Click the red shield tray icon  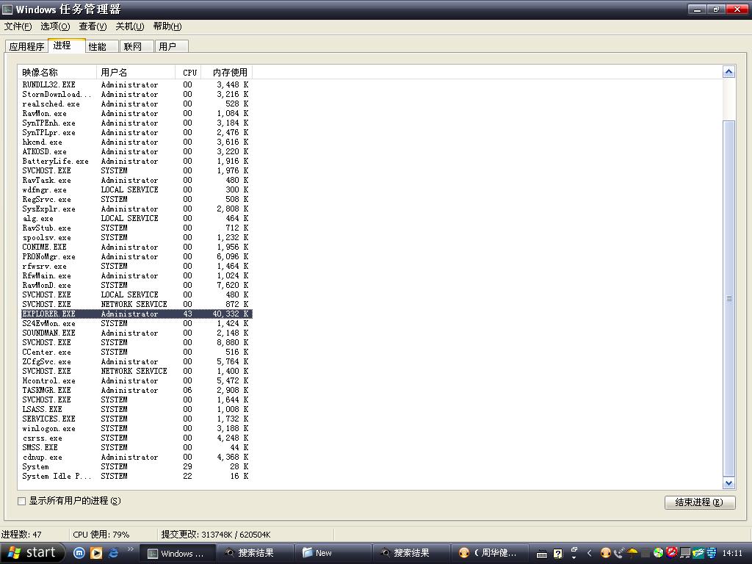point(671,552)
